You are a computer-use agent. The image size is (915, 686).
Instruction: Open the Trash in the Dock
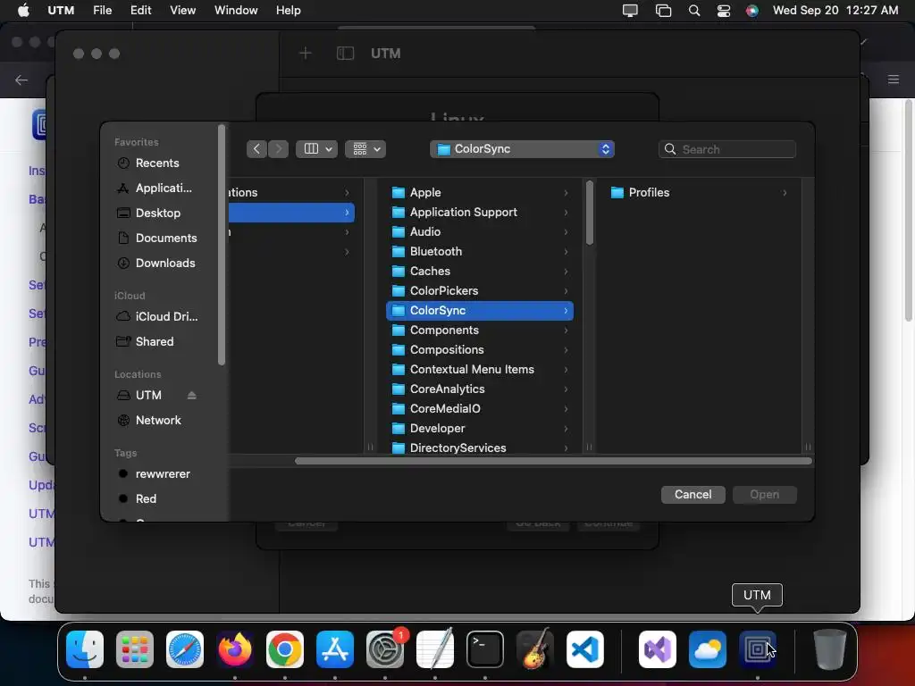point(830,649)
